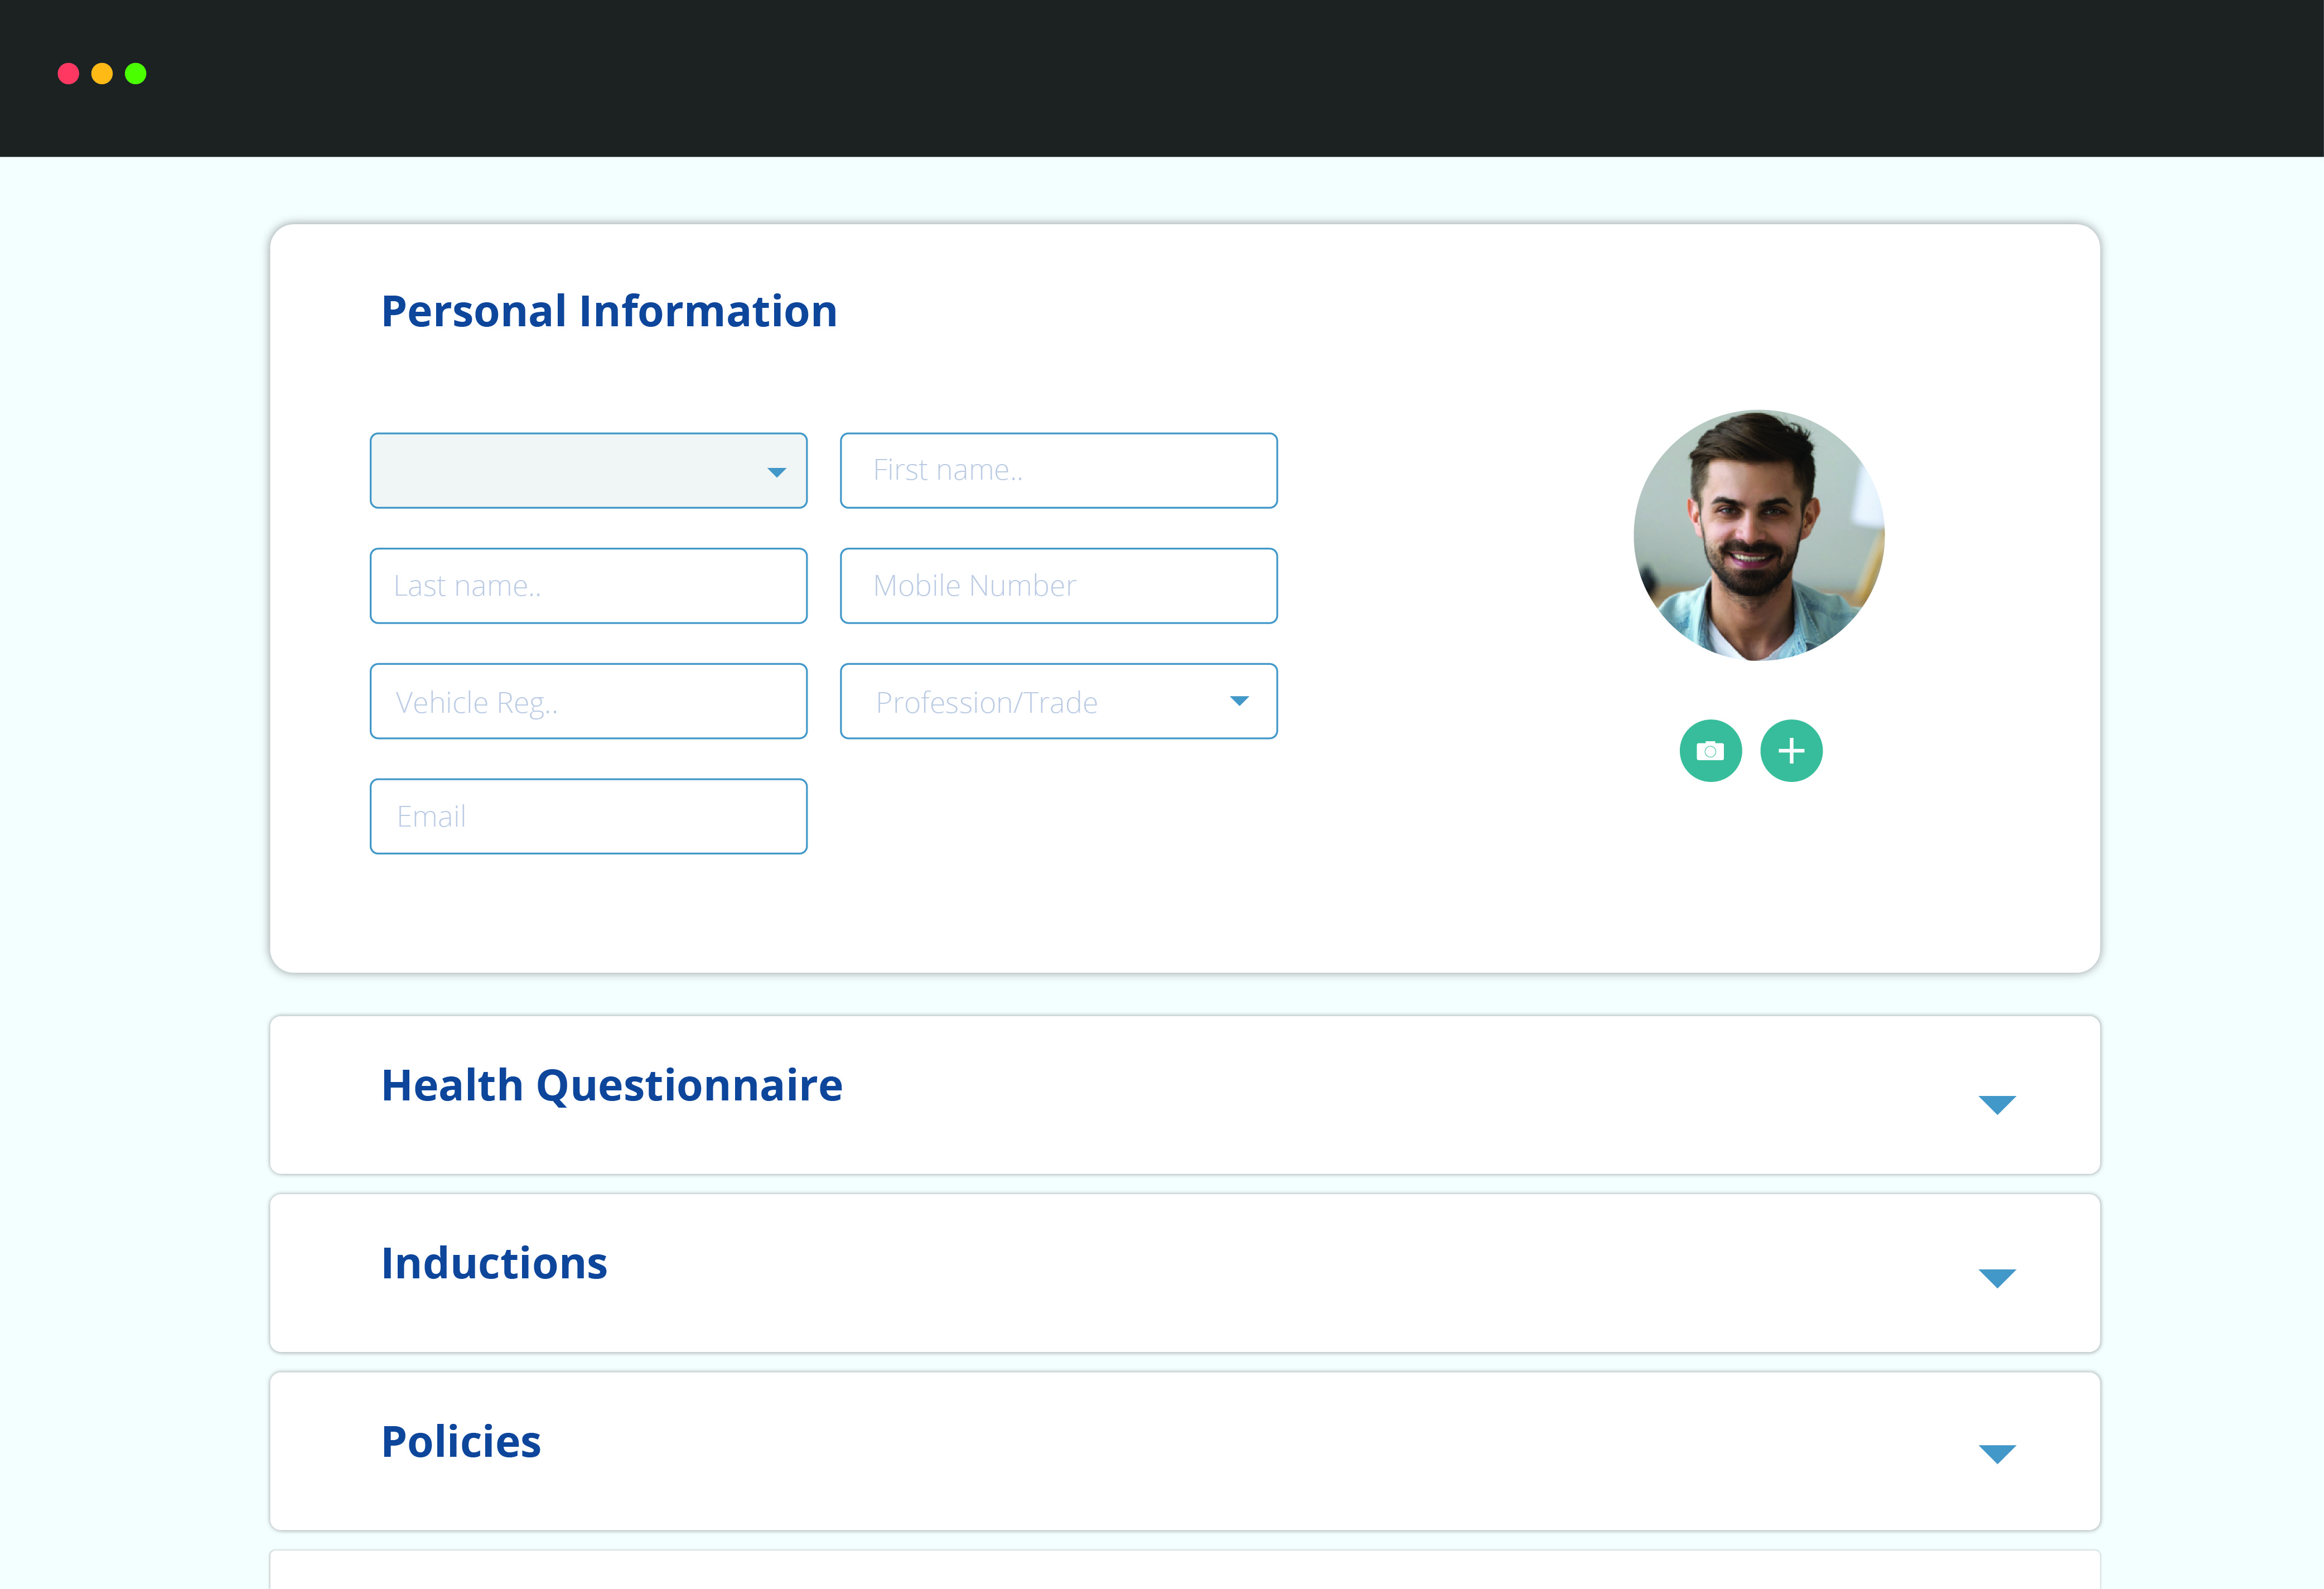Focus the Mobile Number field
Viewport: 2324px width, 1589px height.
tap(1058, 586)
